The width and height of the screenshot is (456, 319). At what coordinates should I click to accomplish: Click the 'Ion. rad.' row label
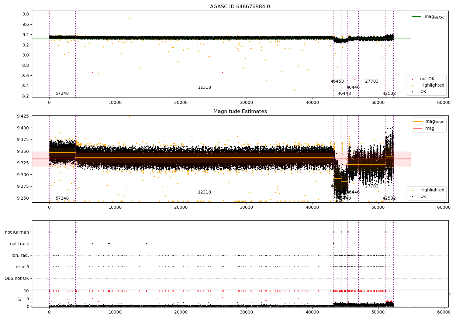(20, 255)
